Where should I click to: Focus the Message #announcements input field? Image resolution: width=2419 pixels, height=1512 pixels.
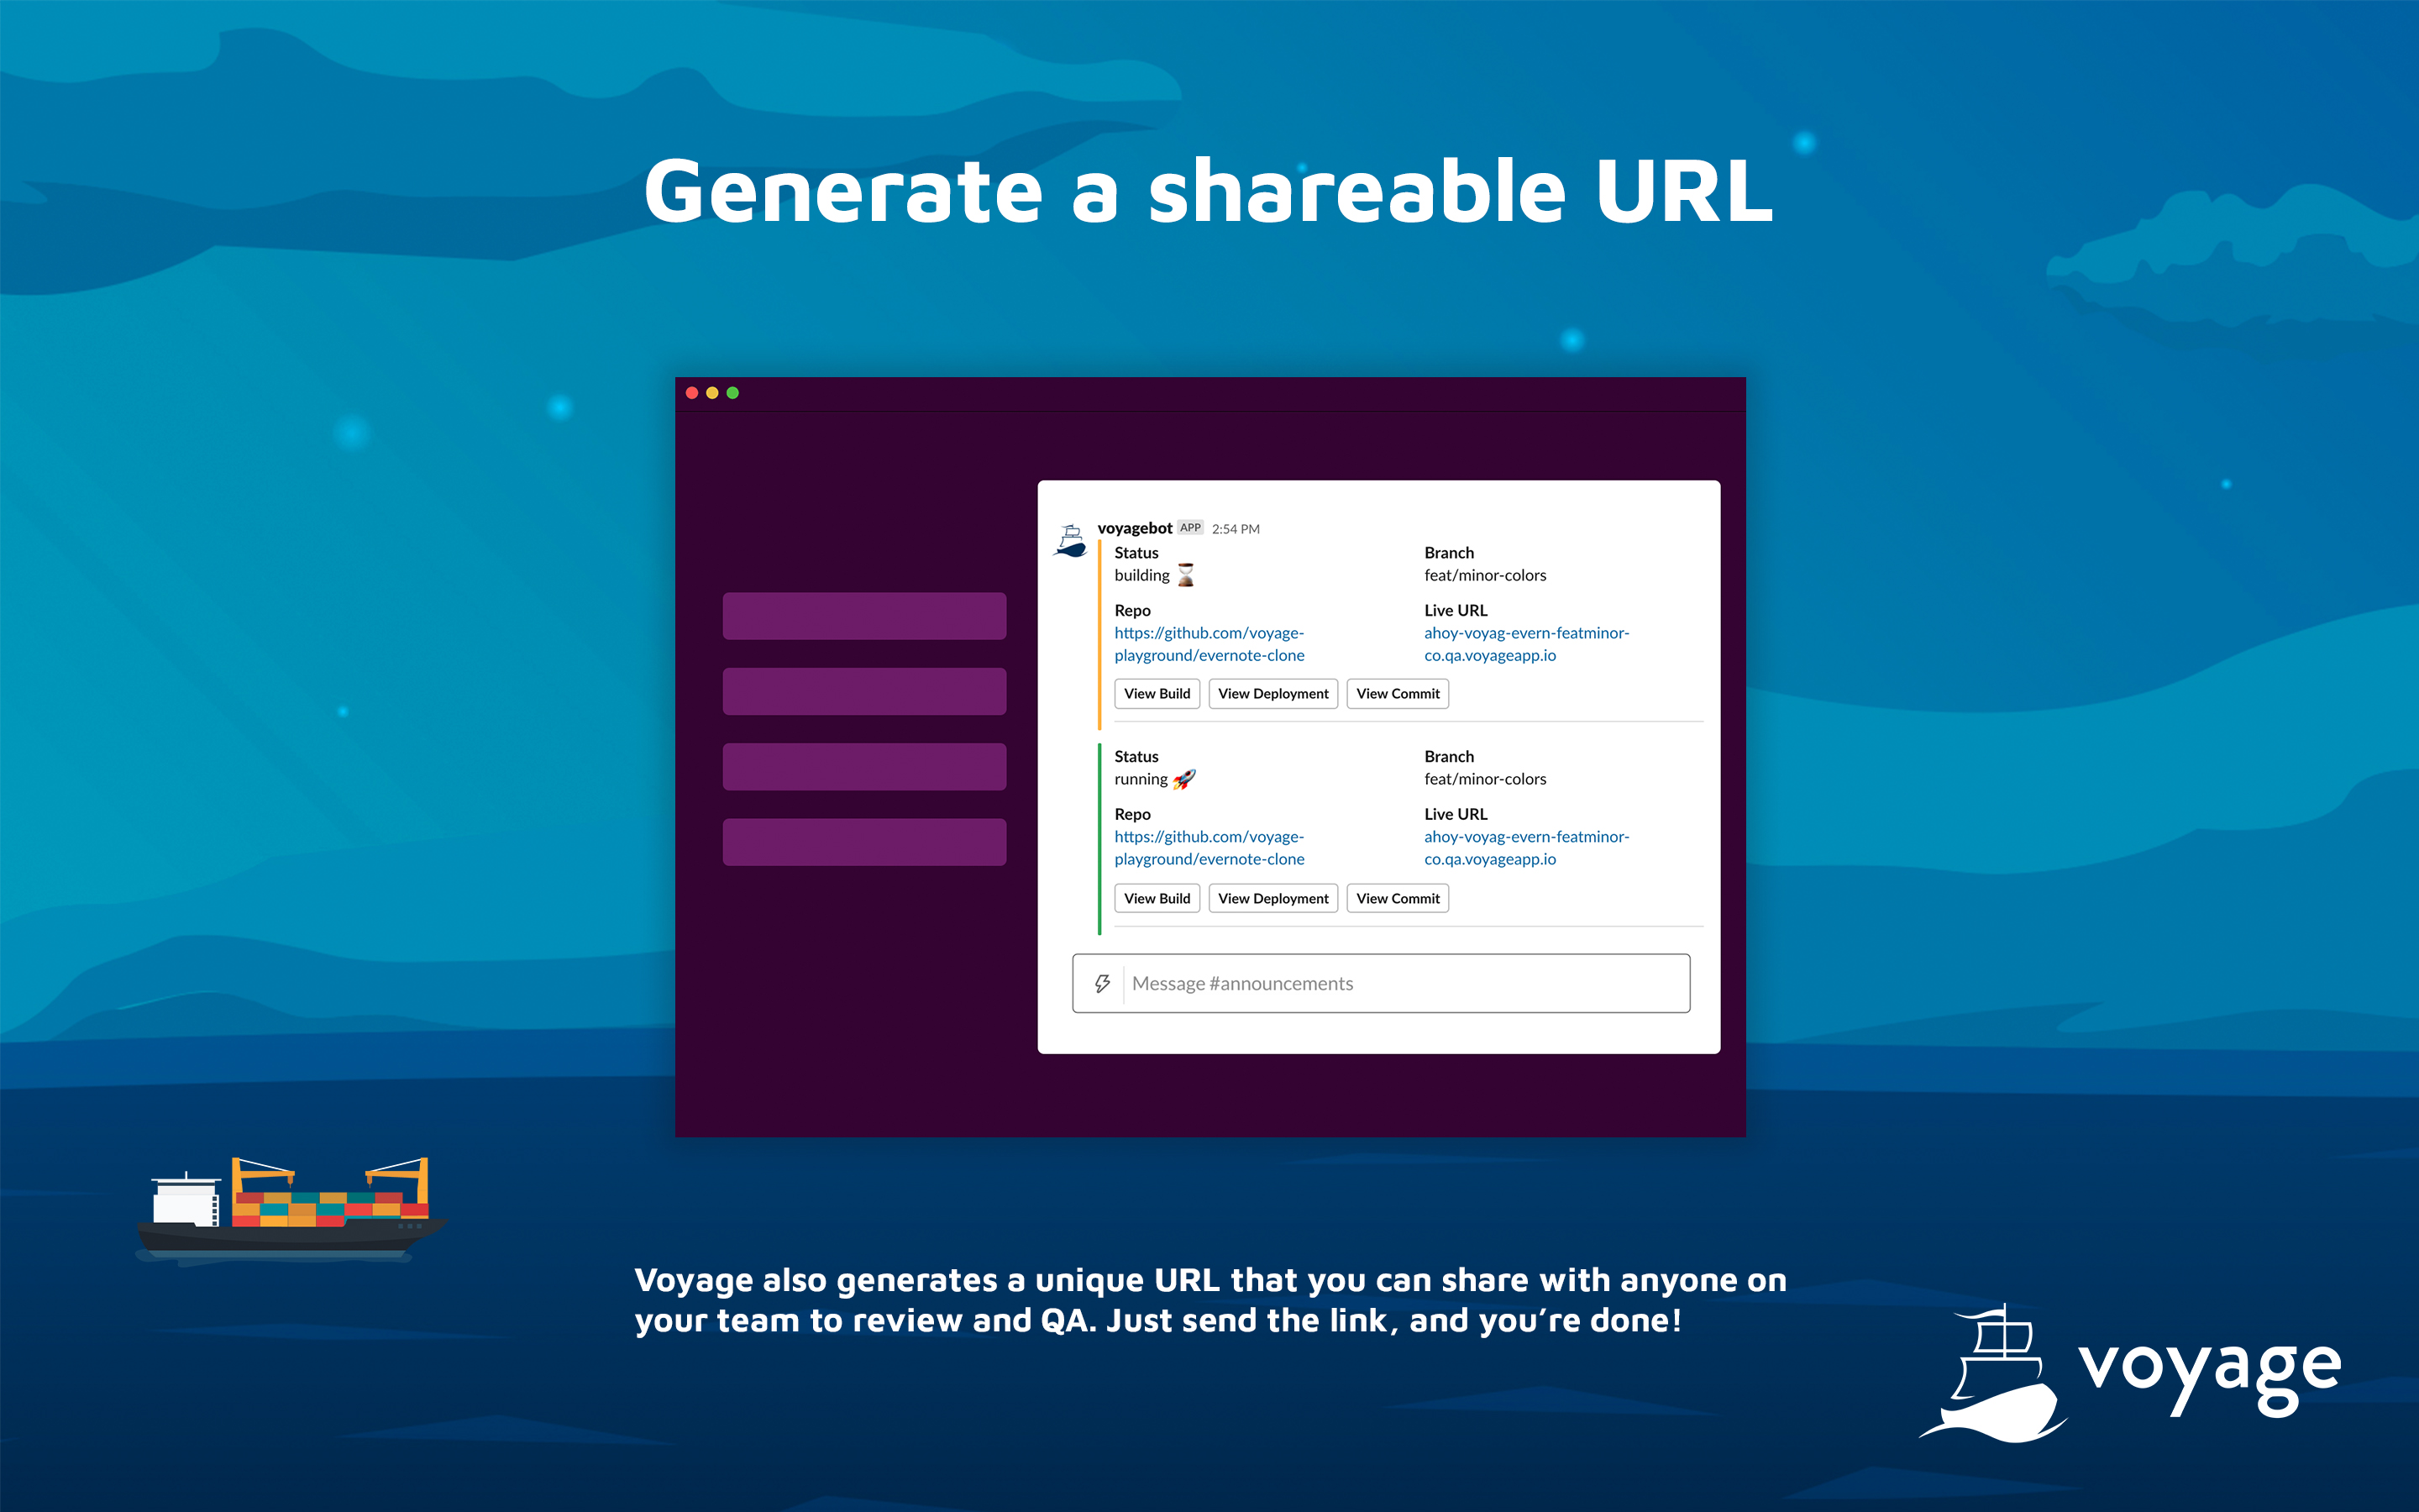tap(1382, 984)
